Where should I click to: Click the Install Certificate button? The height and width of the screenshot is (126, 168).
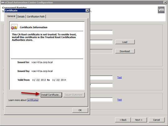pyautogui.click(x=51, y=95)
